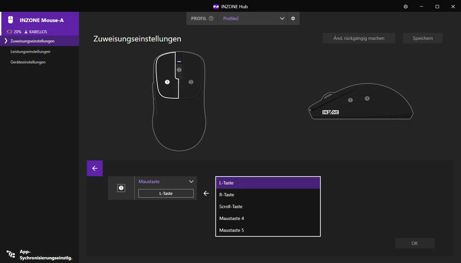Expand the Profile2 profile dropdown
The image size is (461, 263).
click(x=282, y=18)
